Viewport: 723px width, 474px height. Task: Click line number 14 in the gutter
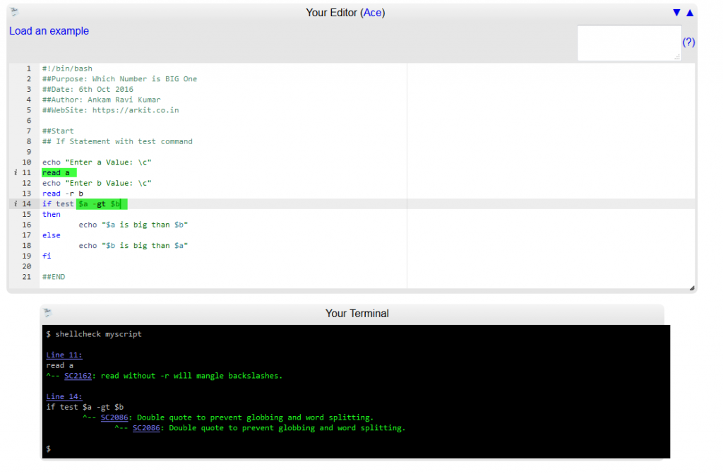[x=27, y=203]
